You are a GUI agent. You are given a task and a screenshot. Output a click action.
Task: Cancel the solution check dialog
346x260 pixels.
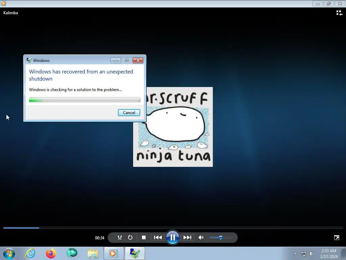point(129,112)
